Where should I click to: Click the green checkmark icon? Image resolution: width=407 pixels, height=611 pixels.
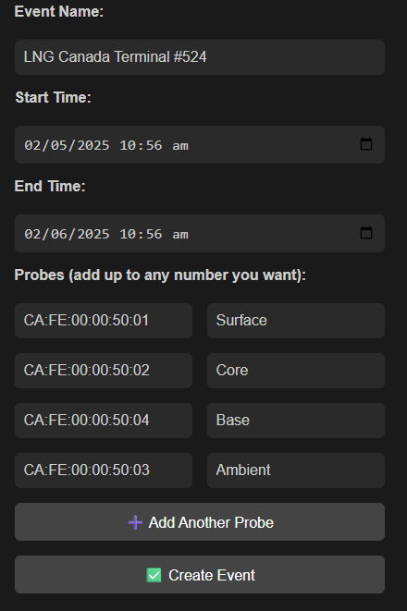pos(154,575)
